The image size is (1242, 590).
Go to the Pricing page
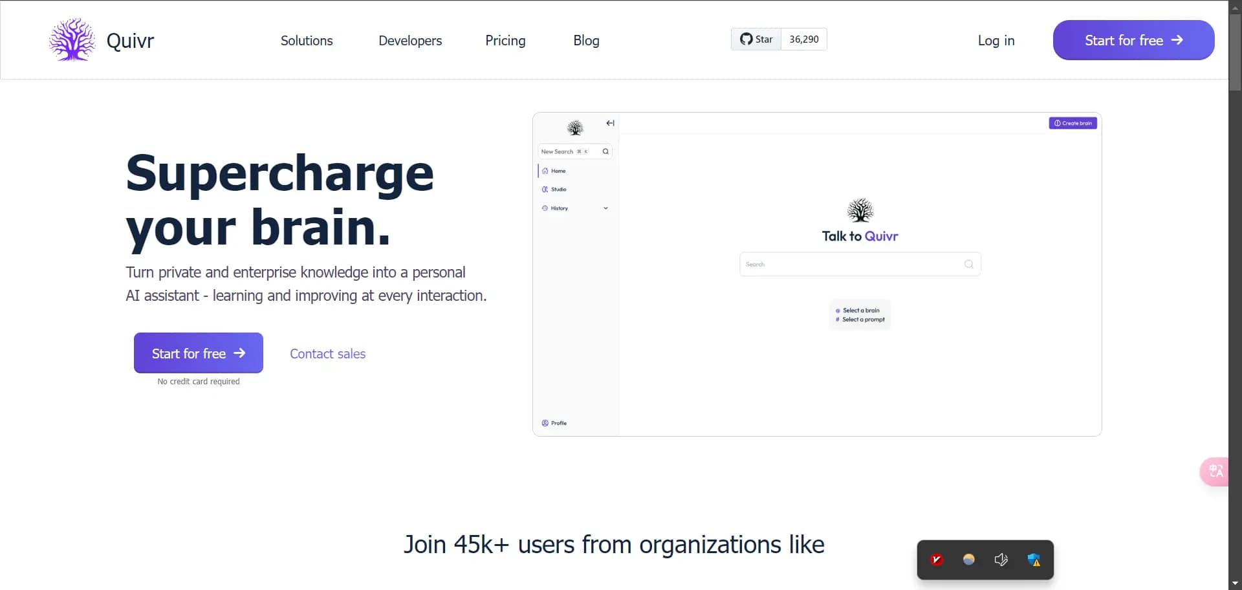505,41
